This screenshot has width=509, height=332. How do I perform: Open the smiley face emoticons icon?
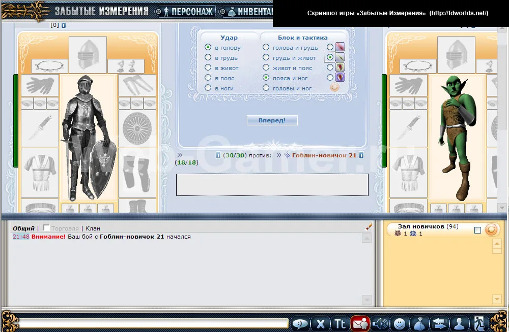400,323
